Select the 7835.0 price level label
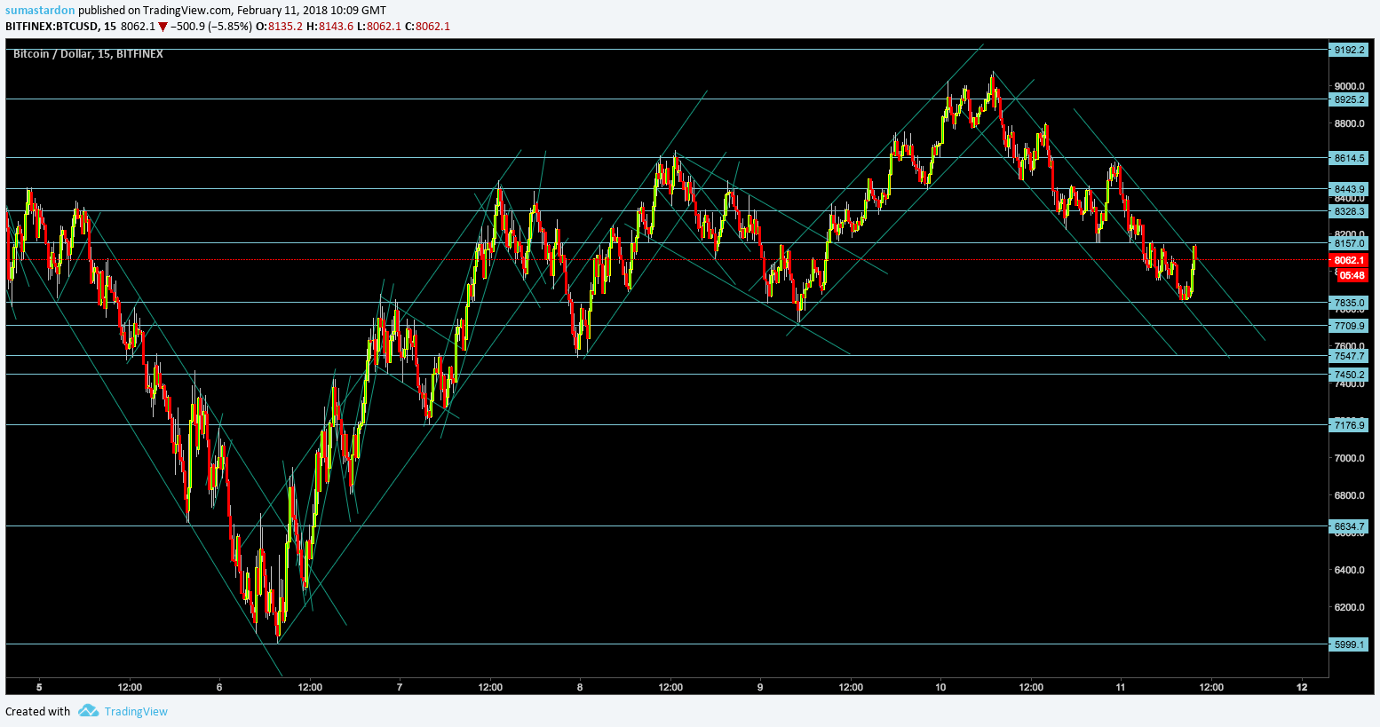 1348,303
